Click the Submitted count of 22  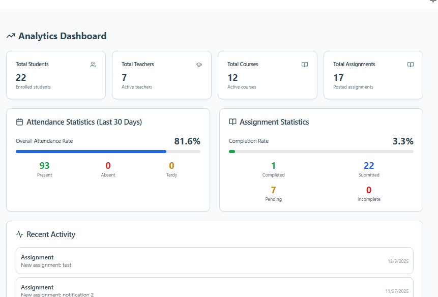[x=369, y=165]
